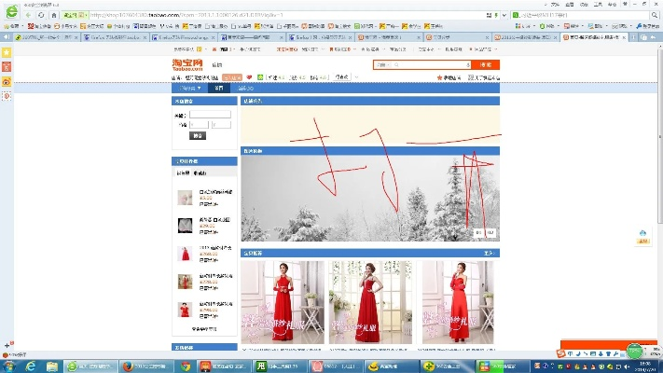Click the orange Taobao search button

pyautogui.click(x=485, y=64)
